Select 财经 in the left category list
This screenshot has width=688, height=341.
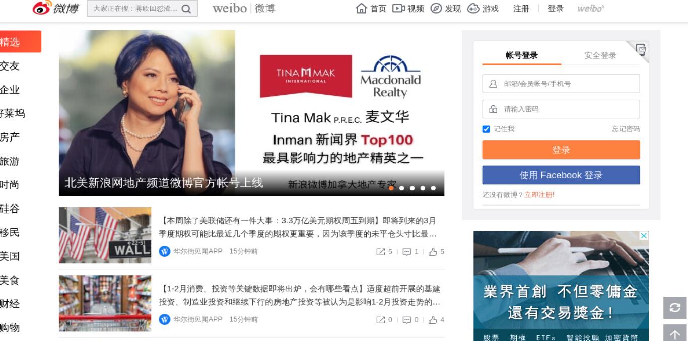coord(10,304)
